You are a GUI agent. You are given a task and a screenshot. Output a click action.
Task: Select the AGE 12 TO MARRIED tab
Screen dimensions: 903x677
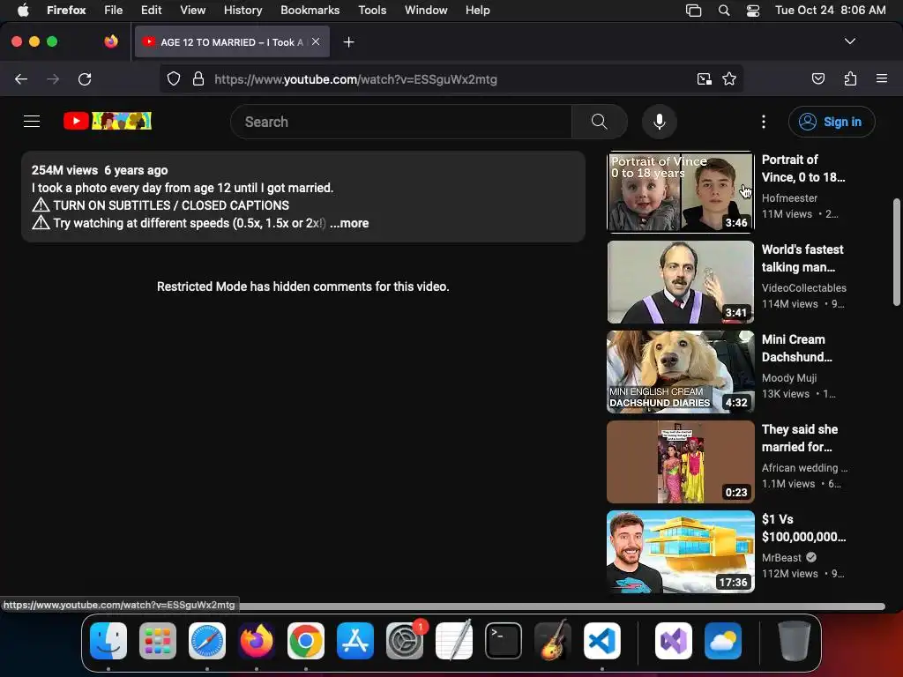pyautogui.click(x=232, y=41)
